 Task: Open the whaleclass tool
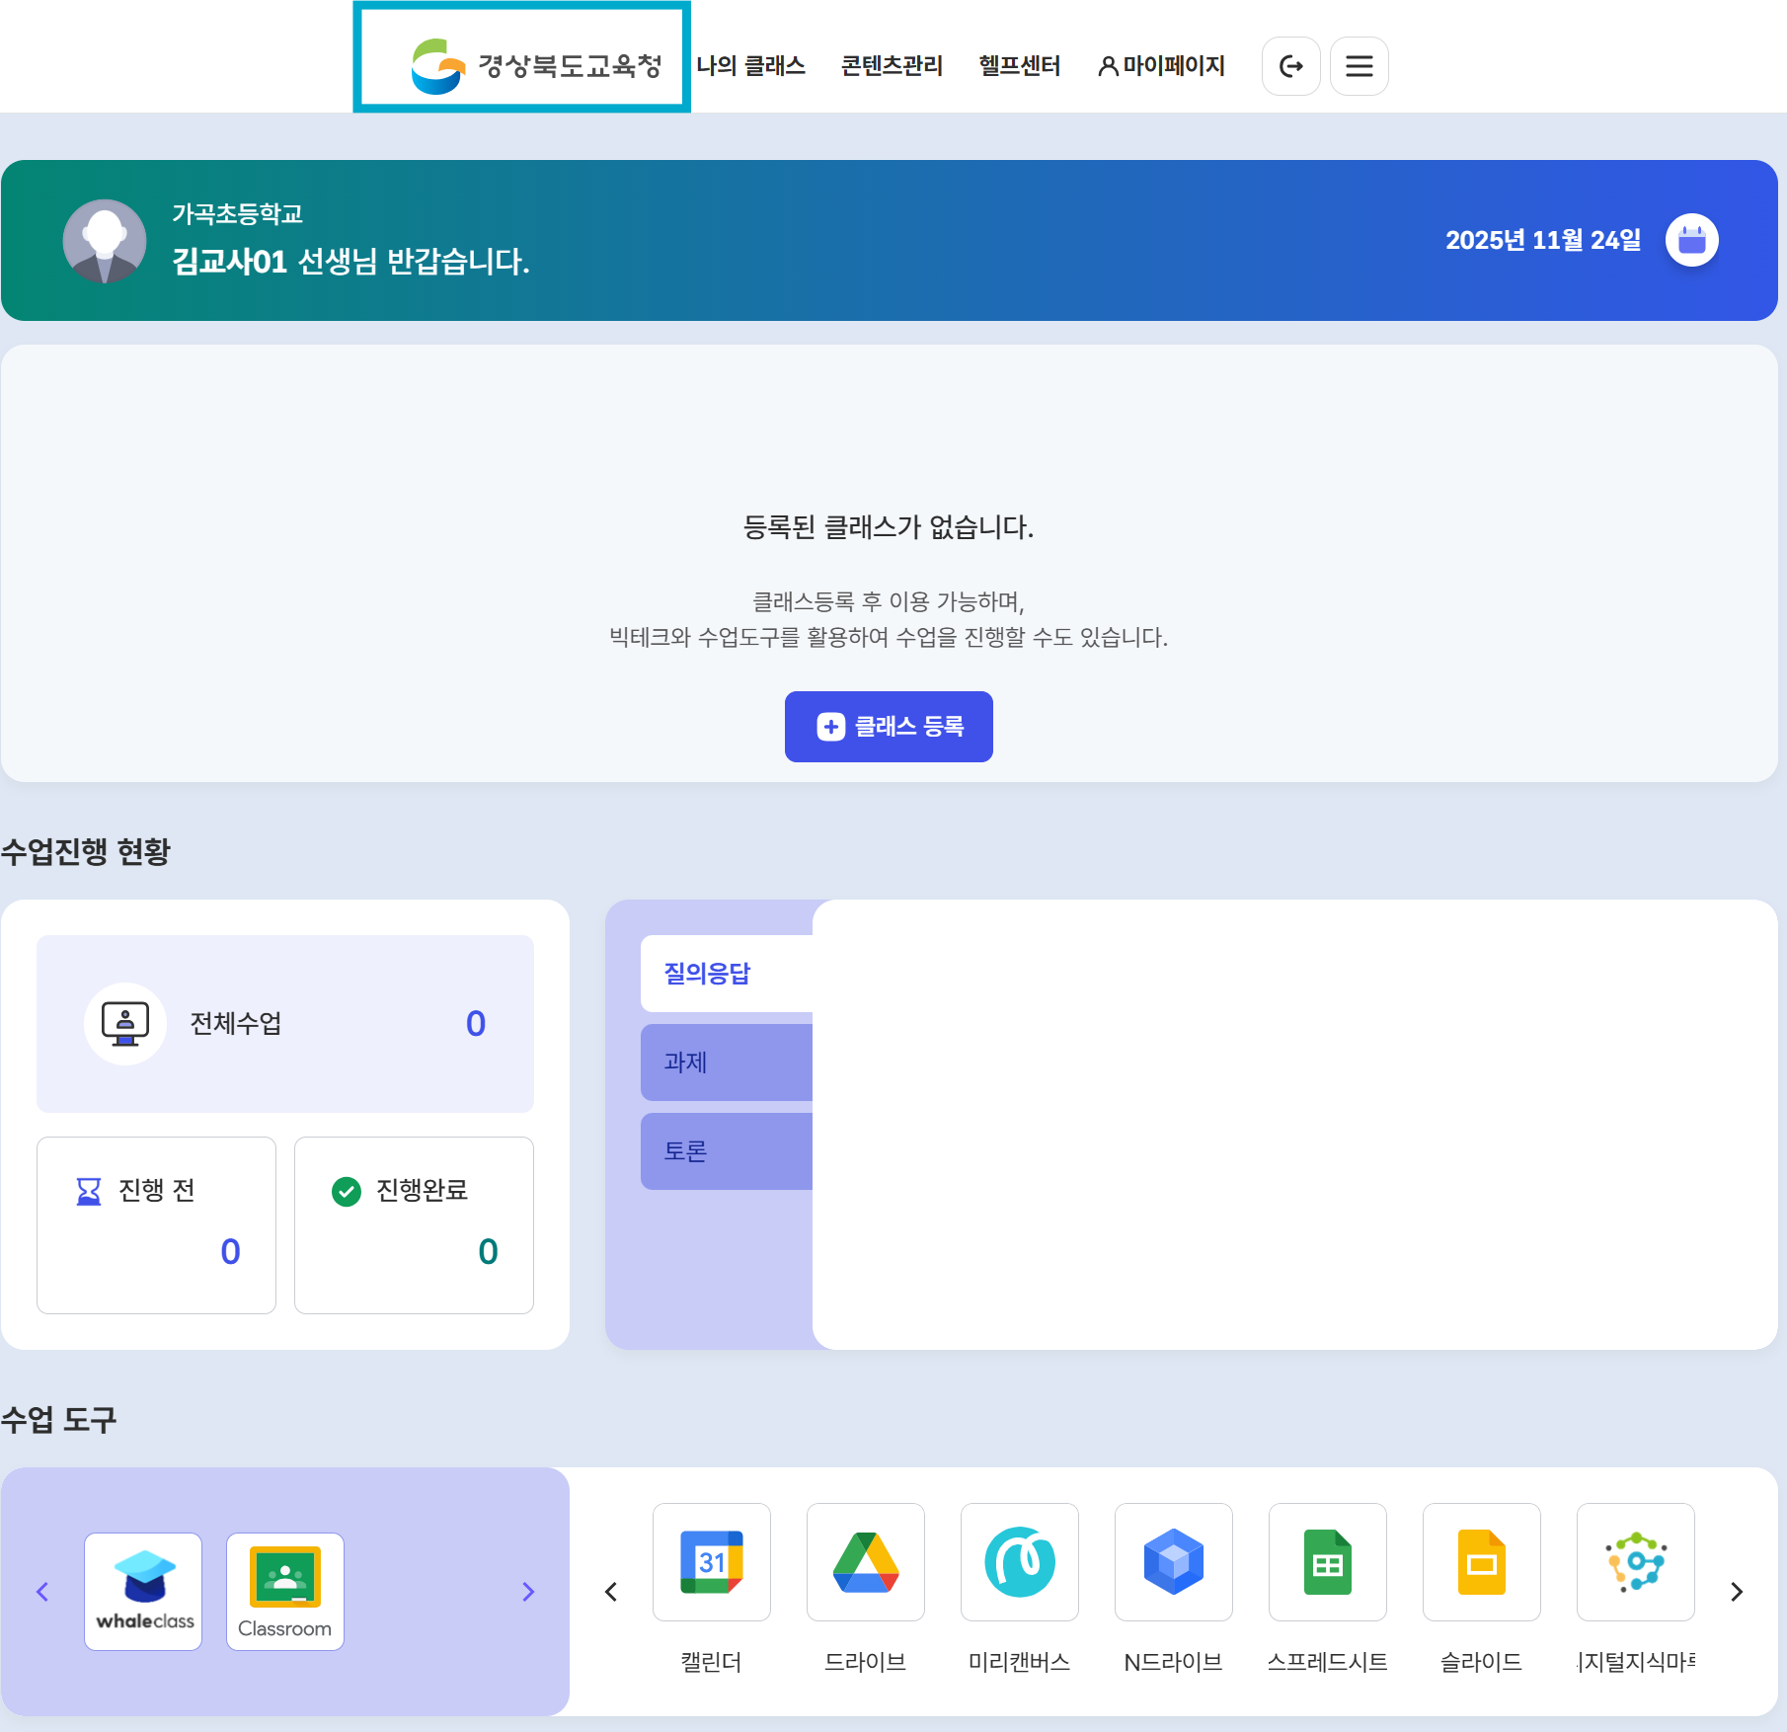point(144,1591)
